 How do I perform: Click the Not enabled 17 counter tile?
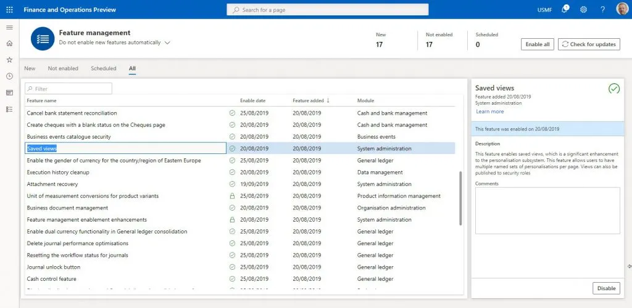[439, 40]
